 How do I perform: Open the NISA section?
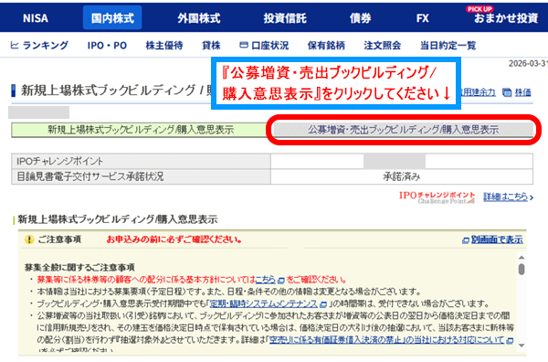click(36, 18)
